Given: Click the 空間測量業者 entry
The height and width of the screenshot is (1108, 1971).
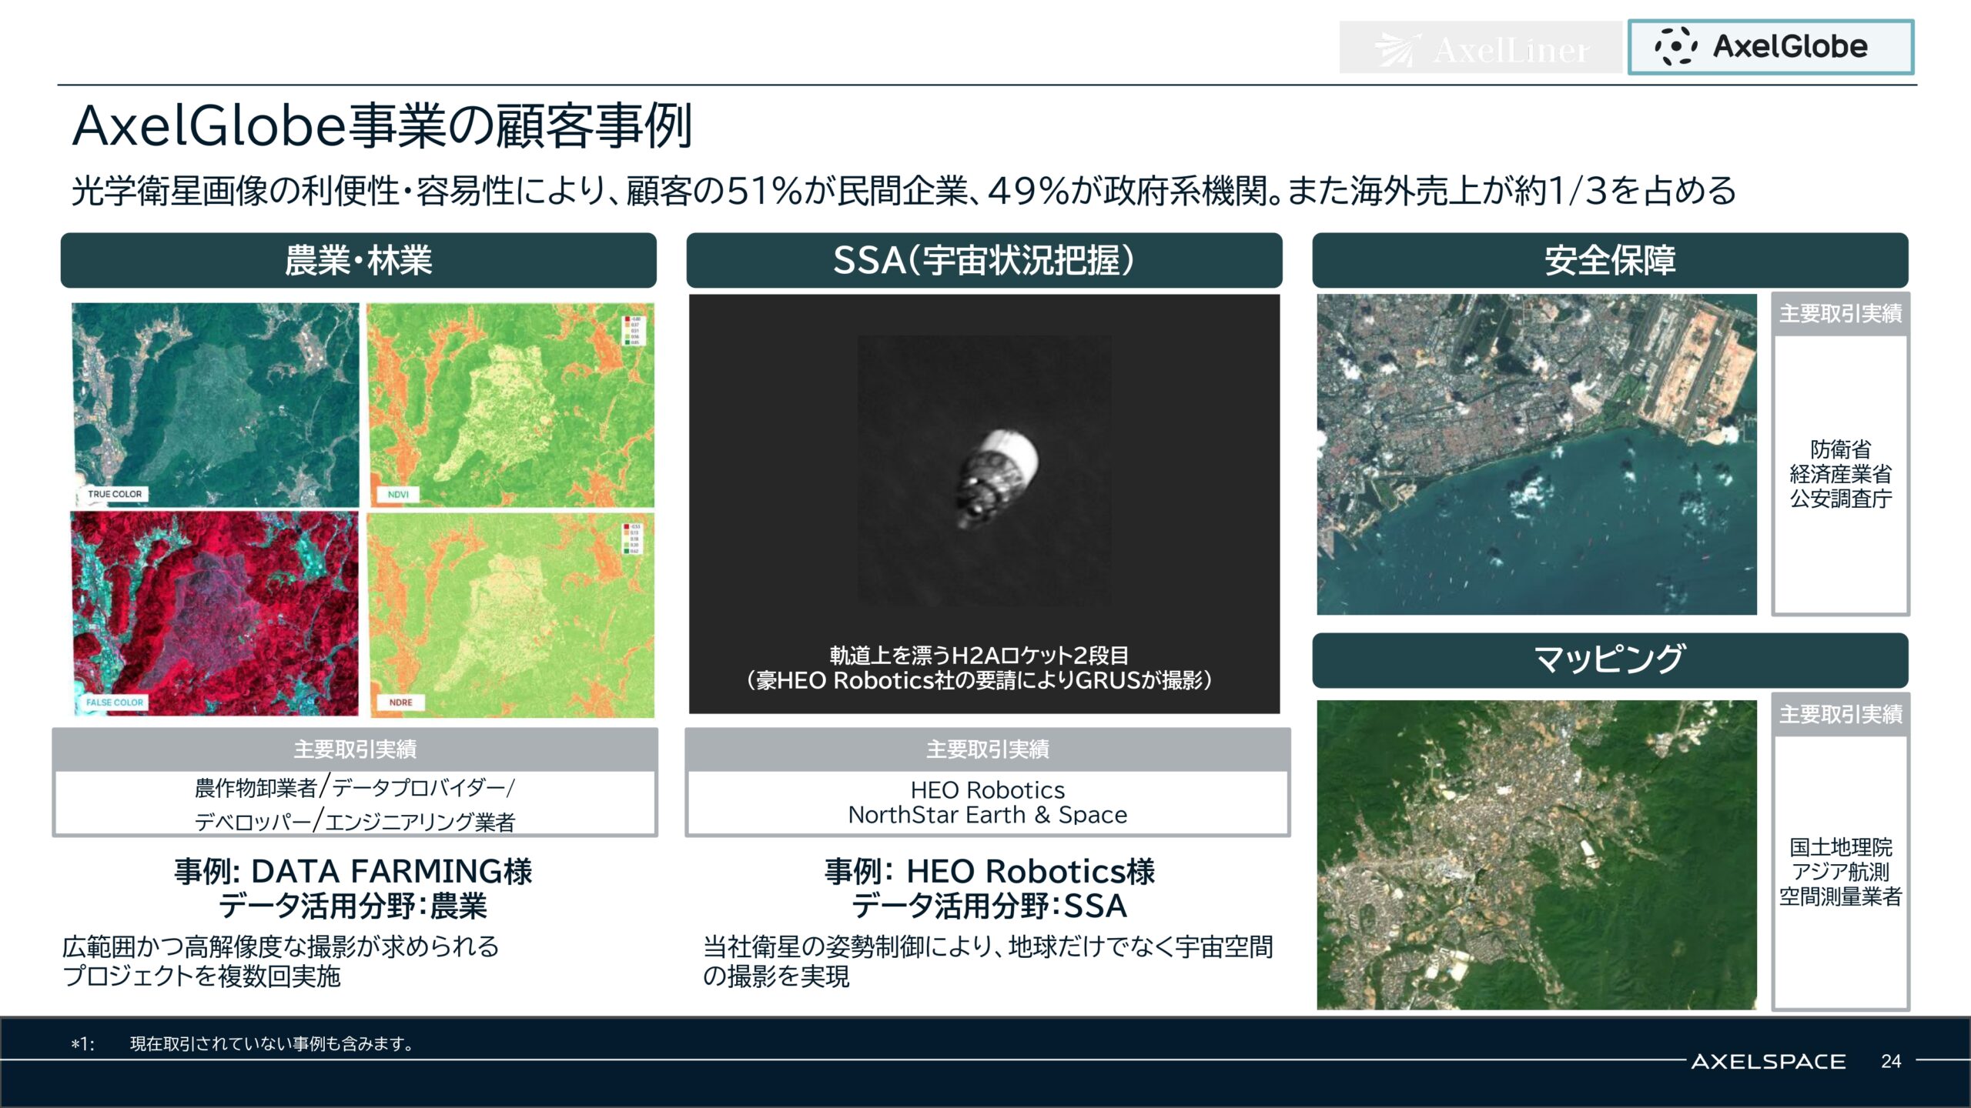Looking at the screenshot, I should (1841, 896).
